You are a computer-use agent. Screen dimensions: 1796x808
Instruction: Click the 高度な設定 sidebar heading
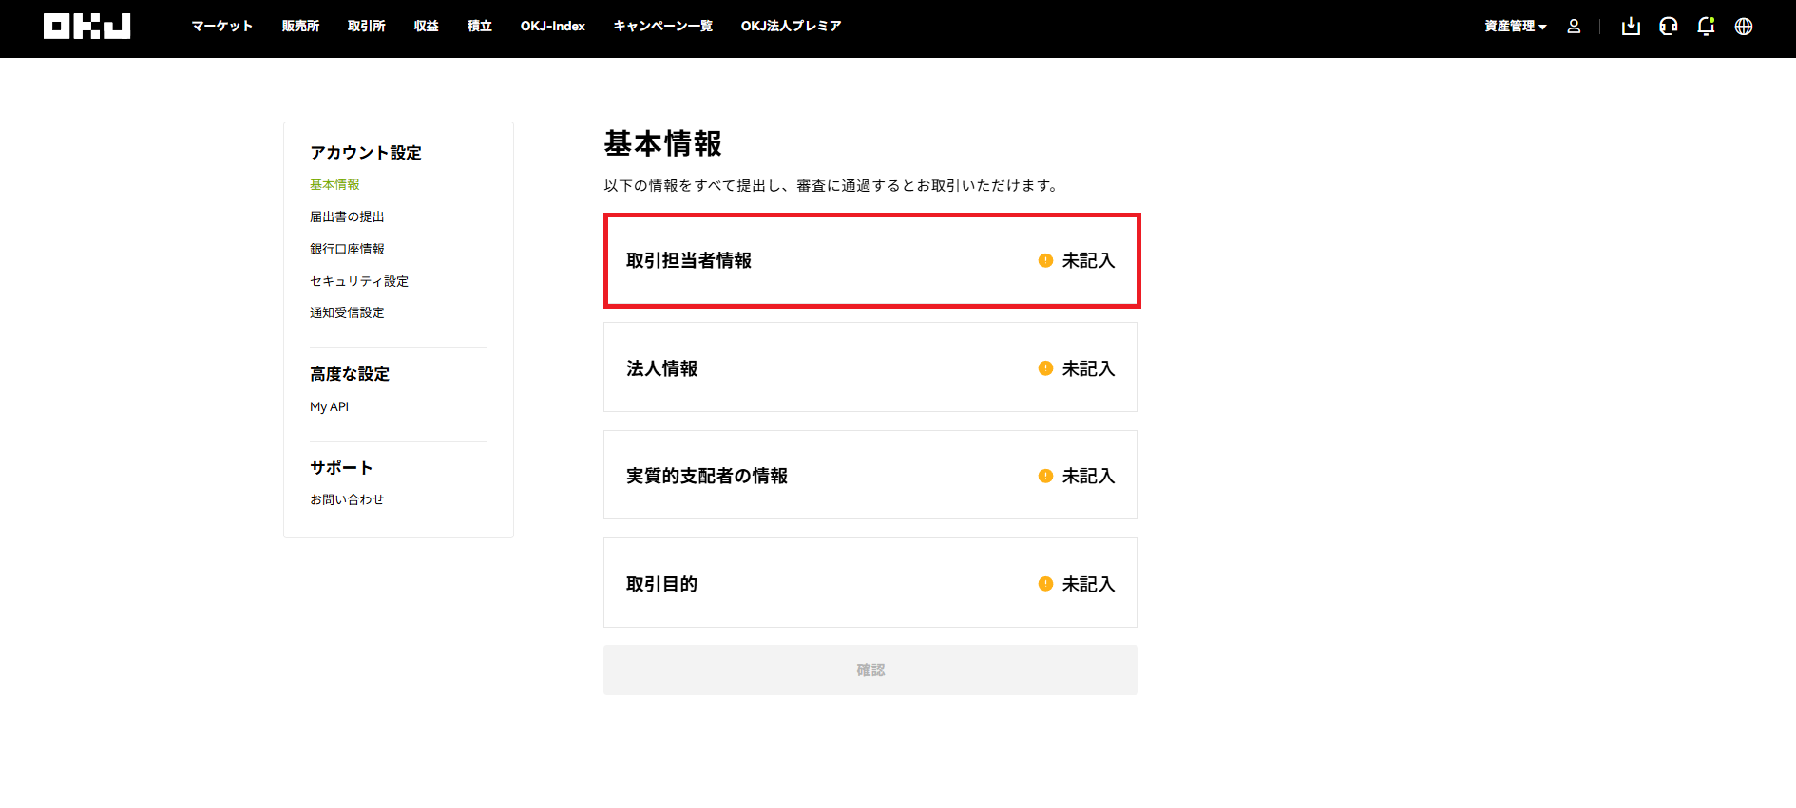350,374
